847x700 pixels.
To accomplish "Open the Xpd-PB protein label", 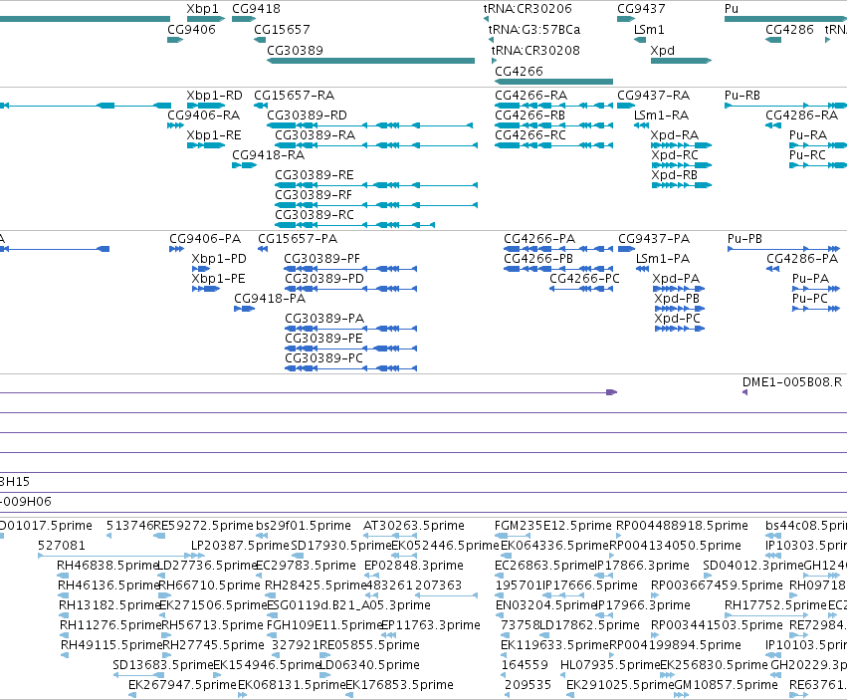I will pyautogui.click(x=677, y=299).
